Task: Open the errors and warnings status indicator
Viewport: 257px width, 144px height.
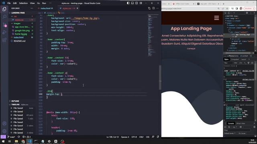Action: [x=27, y=137]
